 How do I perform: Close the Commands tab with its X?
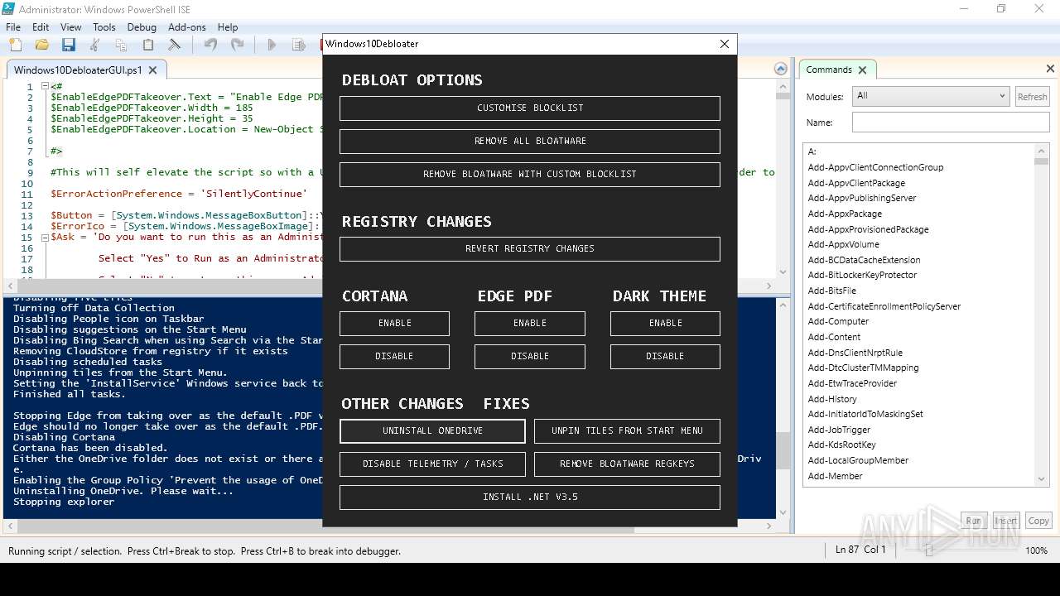click(862, 70)
